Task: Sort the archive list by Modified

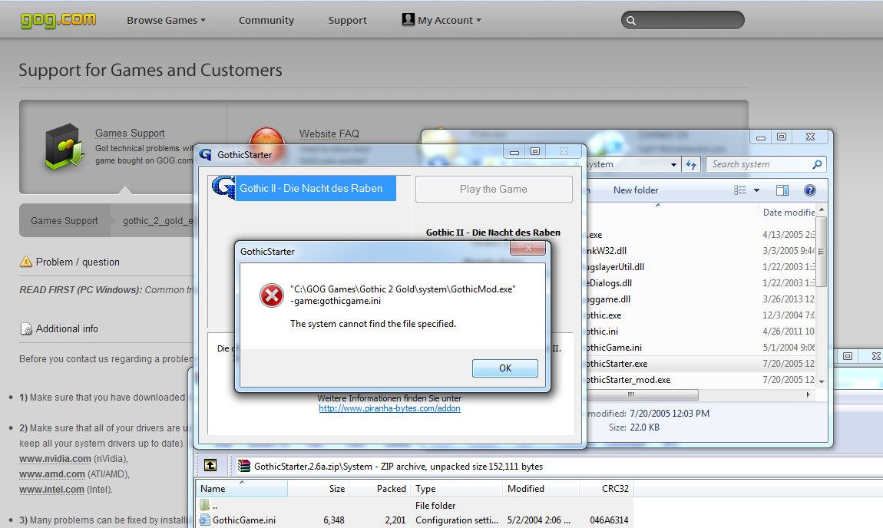Action: click(541, 489)
